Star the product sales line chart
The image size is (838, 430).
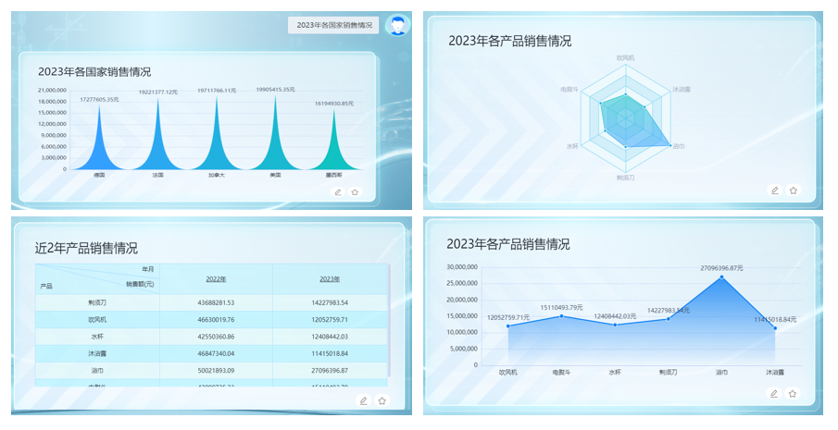(x=792, y=393)
